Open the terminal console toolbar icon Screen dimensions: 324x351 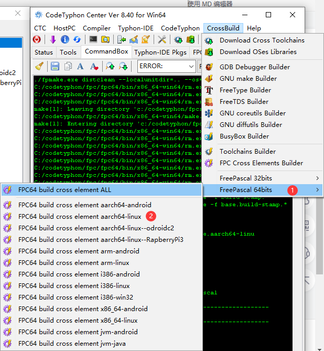pos(93,39)
